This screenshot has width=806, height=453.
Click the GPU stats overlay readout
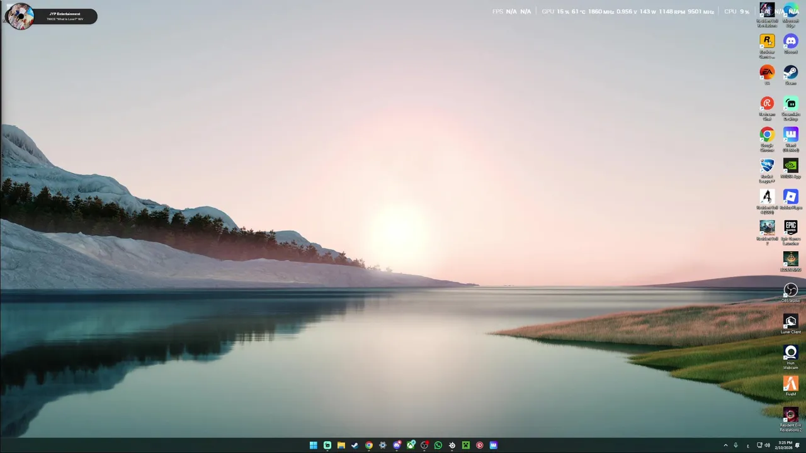click(628, 12)
